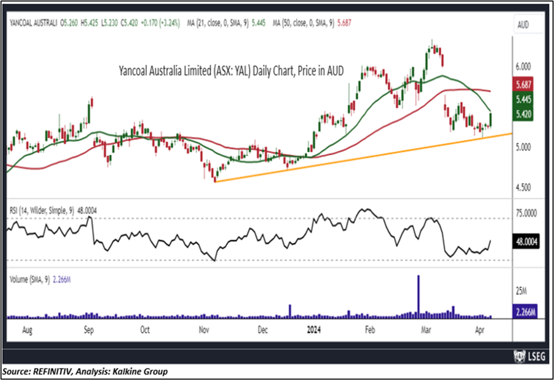Click the H5.425 high value
The width and height of the screenshot is (554, 380).
click(x=89, y=23)
